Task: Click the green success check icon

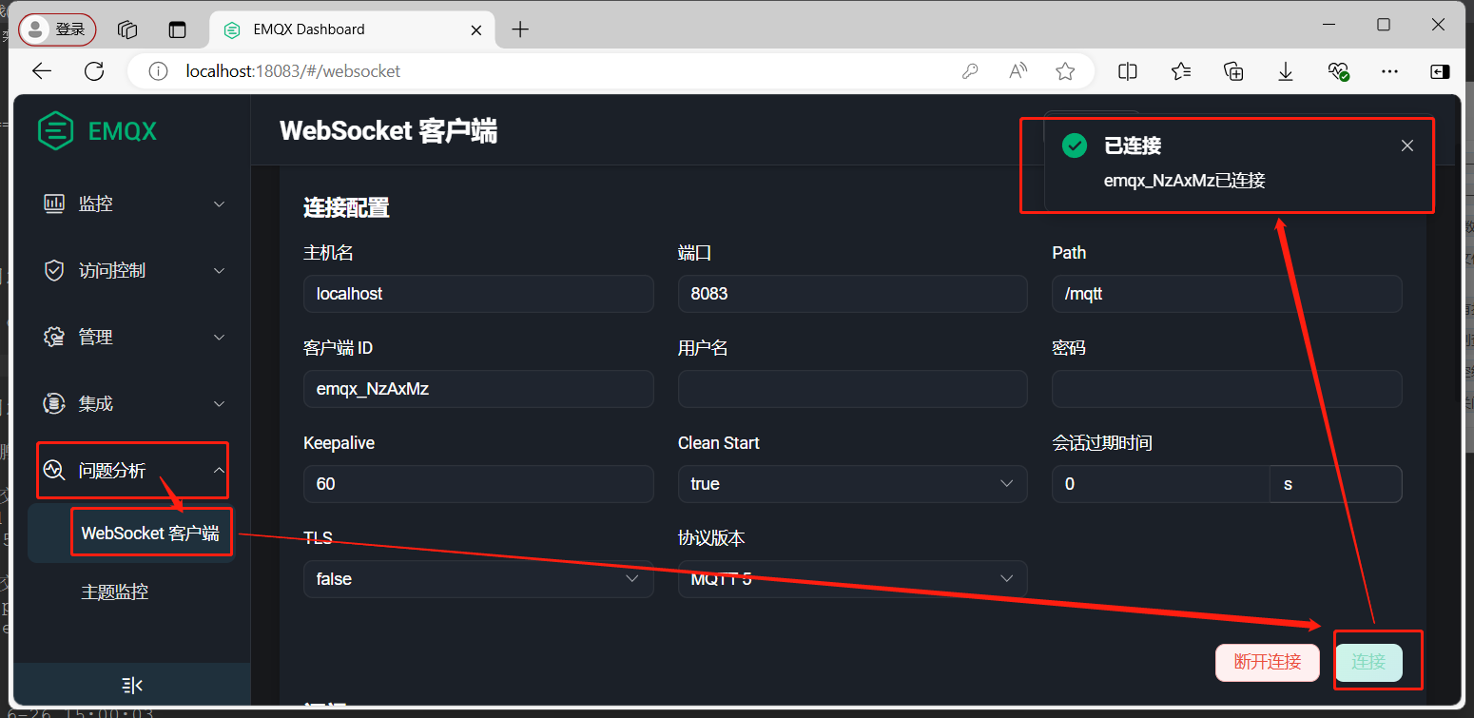Action: pos(1075,146)
